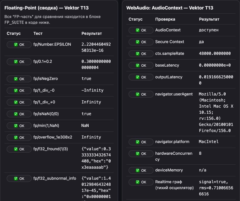Click the result 'signal=true, rms=0.710066566616'
Viewport: 240px width, 201px height.
coord(216,188)
